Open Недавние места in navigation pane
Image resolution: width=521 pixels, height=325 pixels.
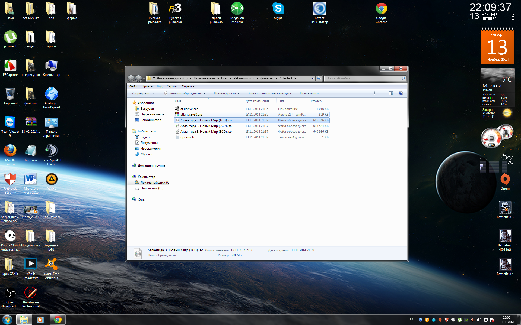pos(152,114)
